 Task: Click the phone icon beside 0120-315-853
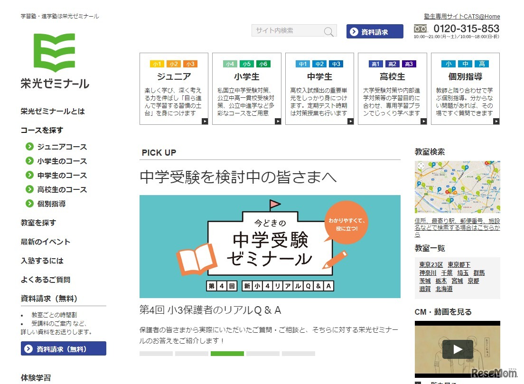coord(421,29)
